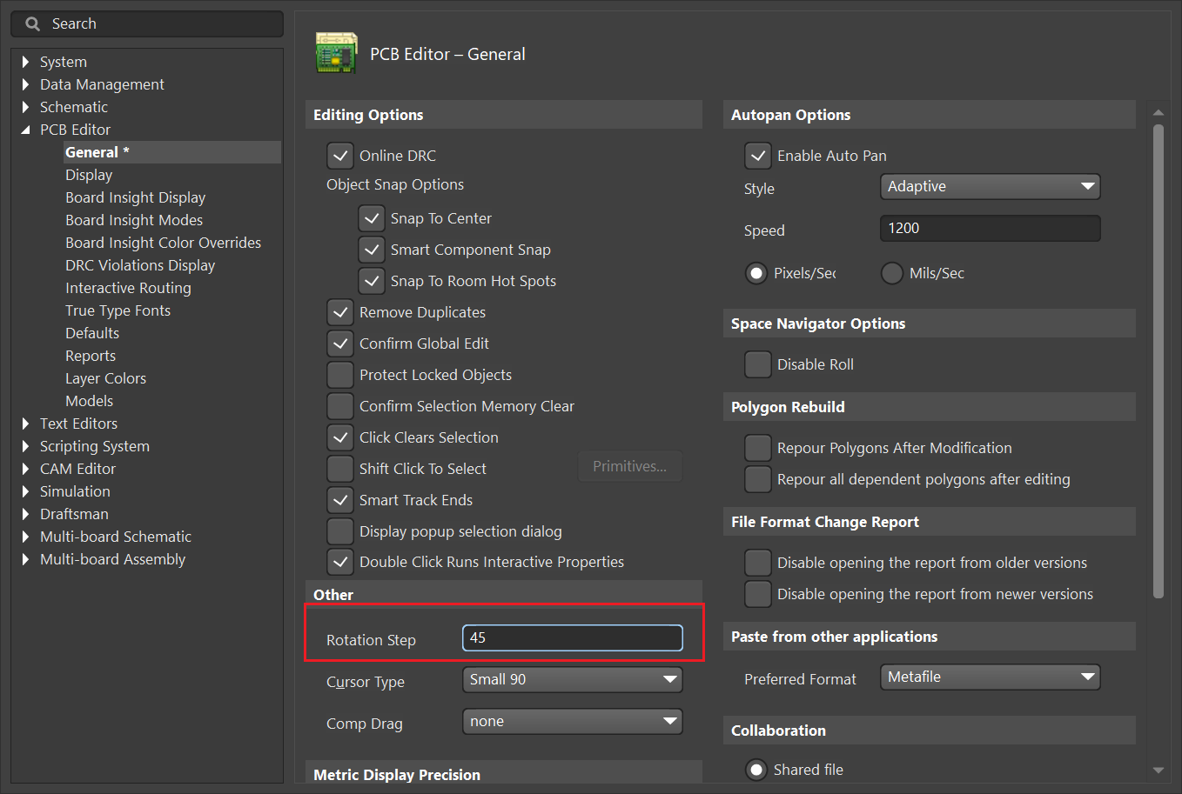1182x794 pixels.
Task: Toggle Click Clears Selection checkbox
Action: 339,437
